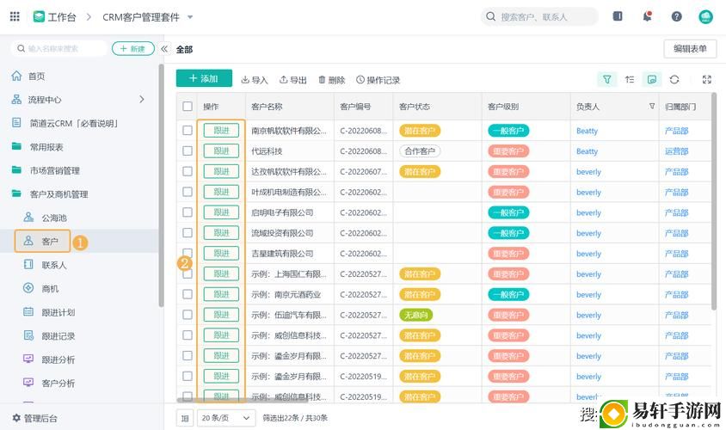Screen dimensions: 726x430
Task: Expand the 流程中心 arrow
Action: click(142, 99)
